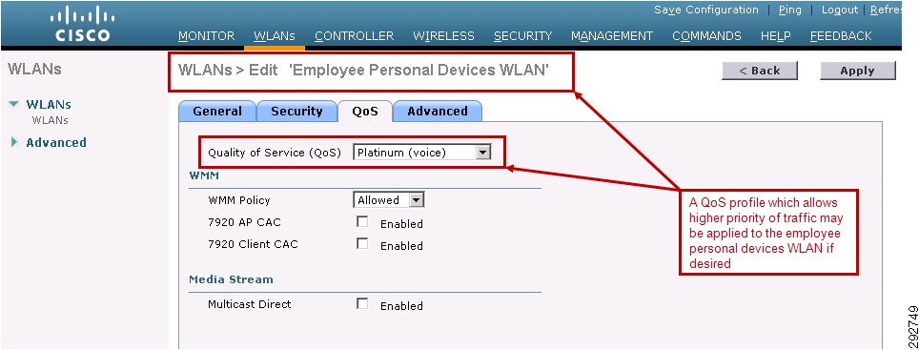Open the MONITOR menu

click(206, 35)
